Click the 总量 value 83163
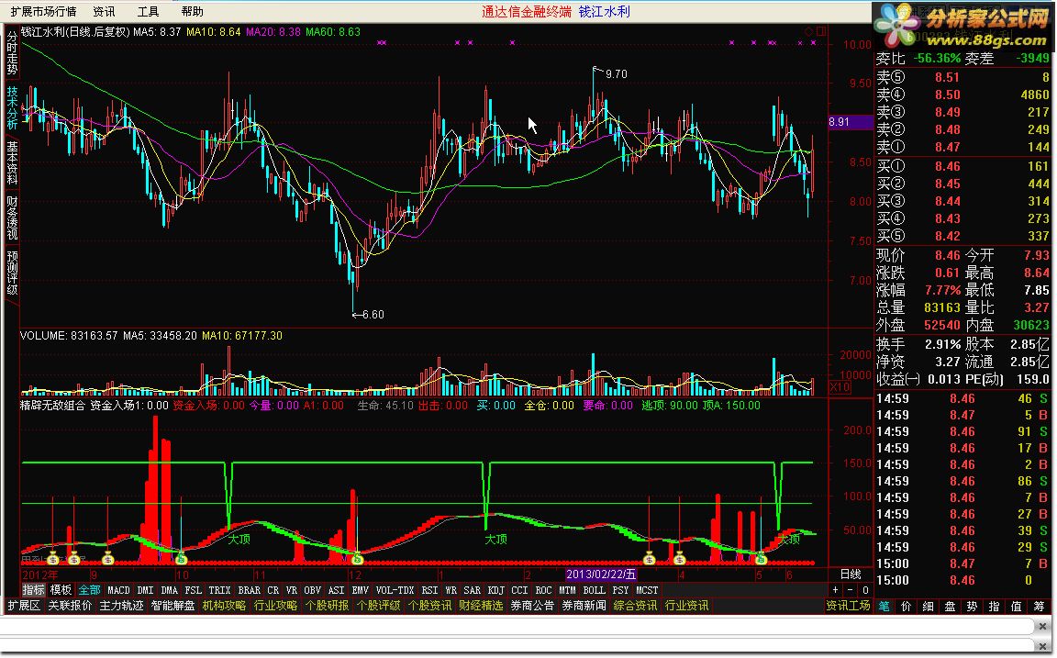The image size is (1057, 658). (941, 307)
